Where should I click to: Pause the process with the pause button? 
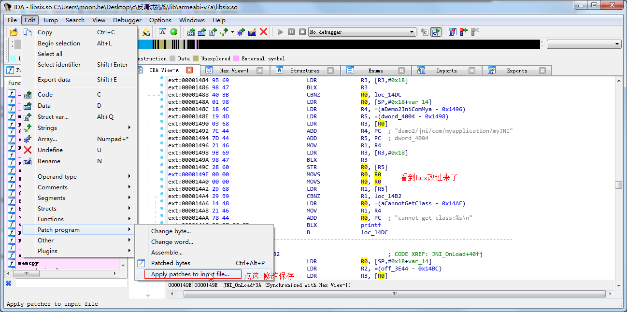pyautogui.click(x=291, y=32)
